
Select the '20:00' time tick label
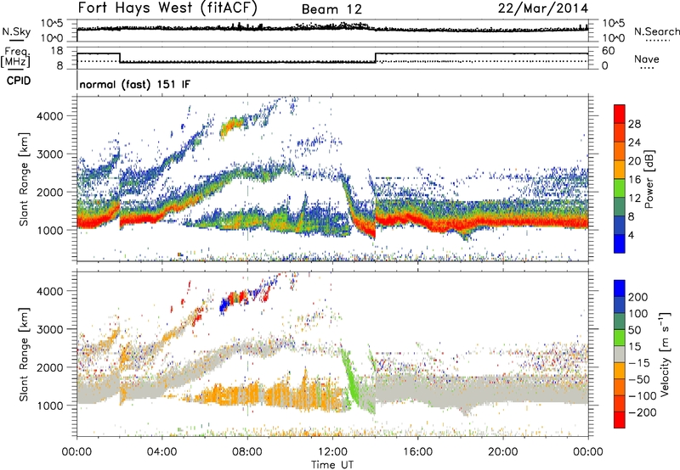(x=502, y=452)
